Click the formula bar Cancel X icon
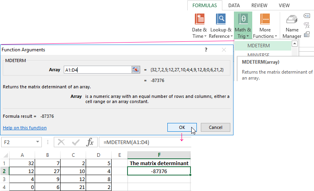Viewport: 314px width, 191px height. coord(61,142)
